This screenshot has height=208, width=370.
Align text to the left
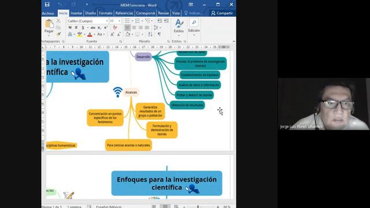127,28
